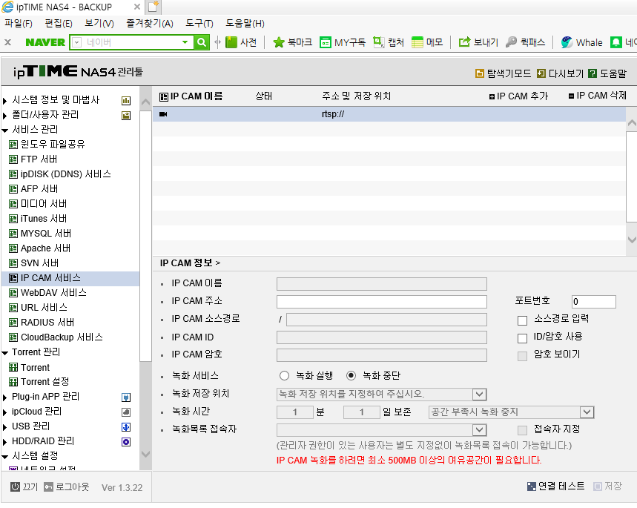Toggle the 암호 보이기 checkbox
This screenshot has height=508, width=637.
pos(523,356)
